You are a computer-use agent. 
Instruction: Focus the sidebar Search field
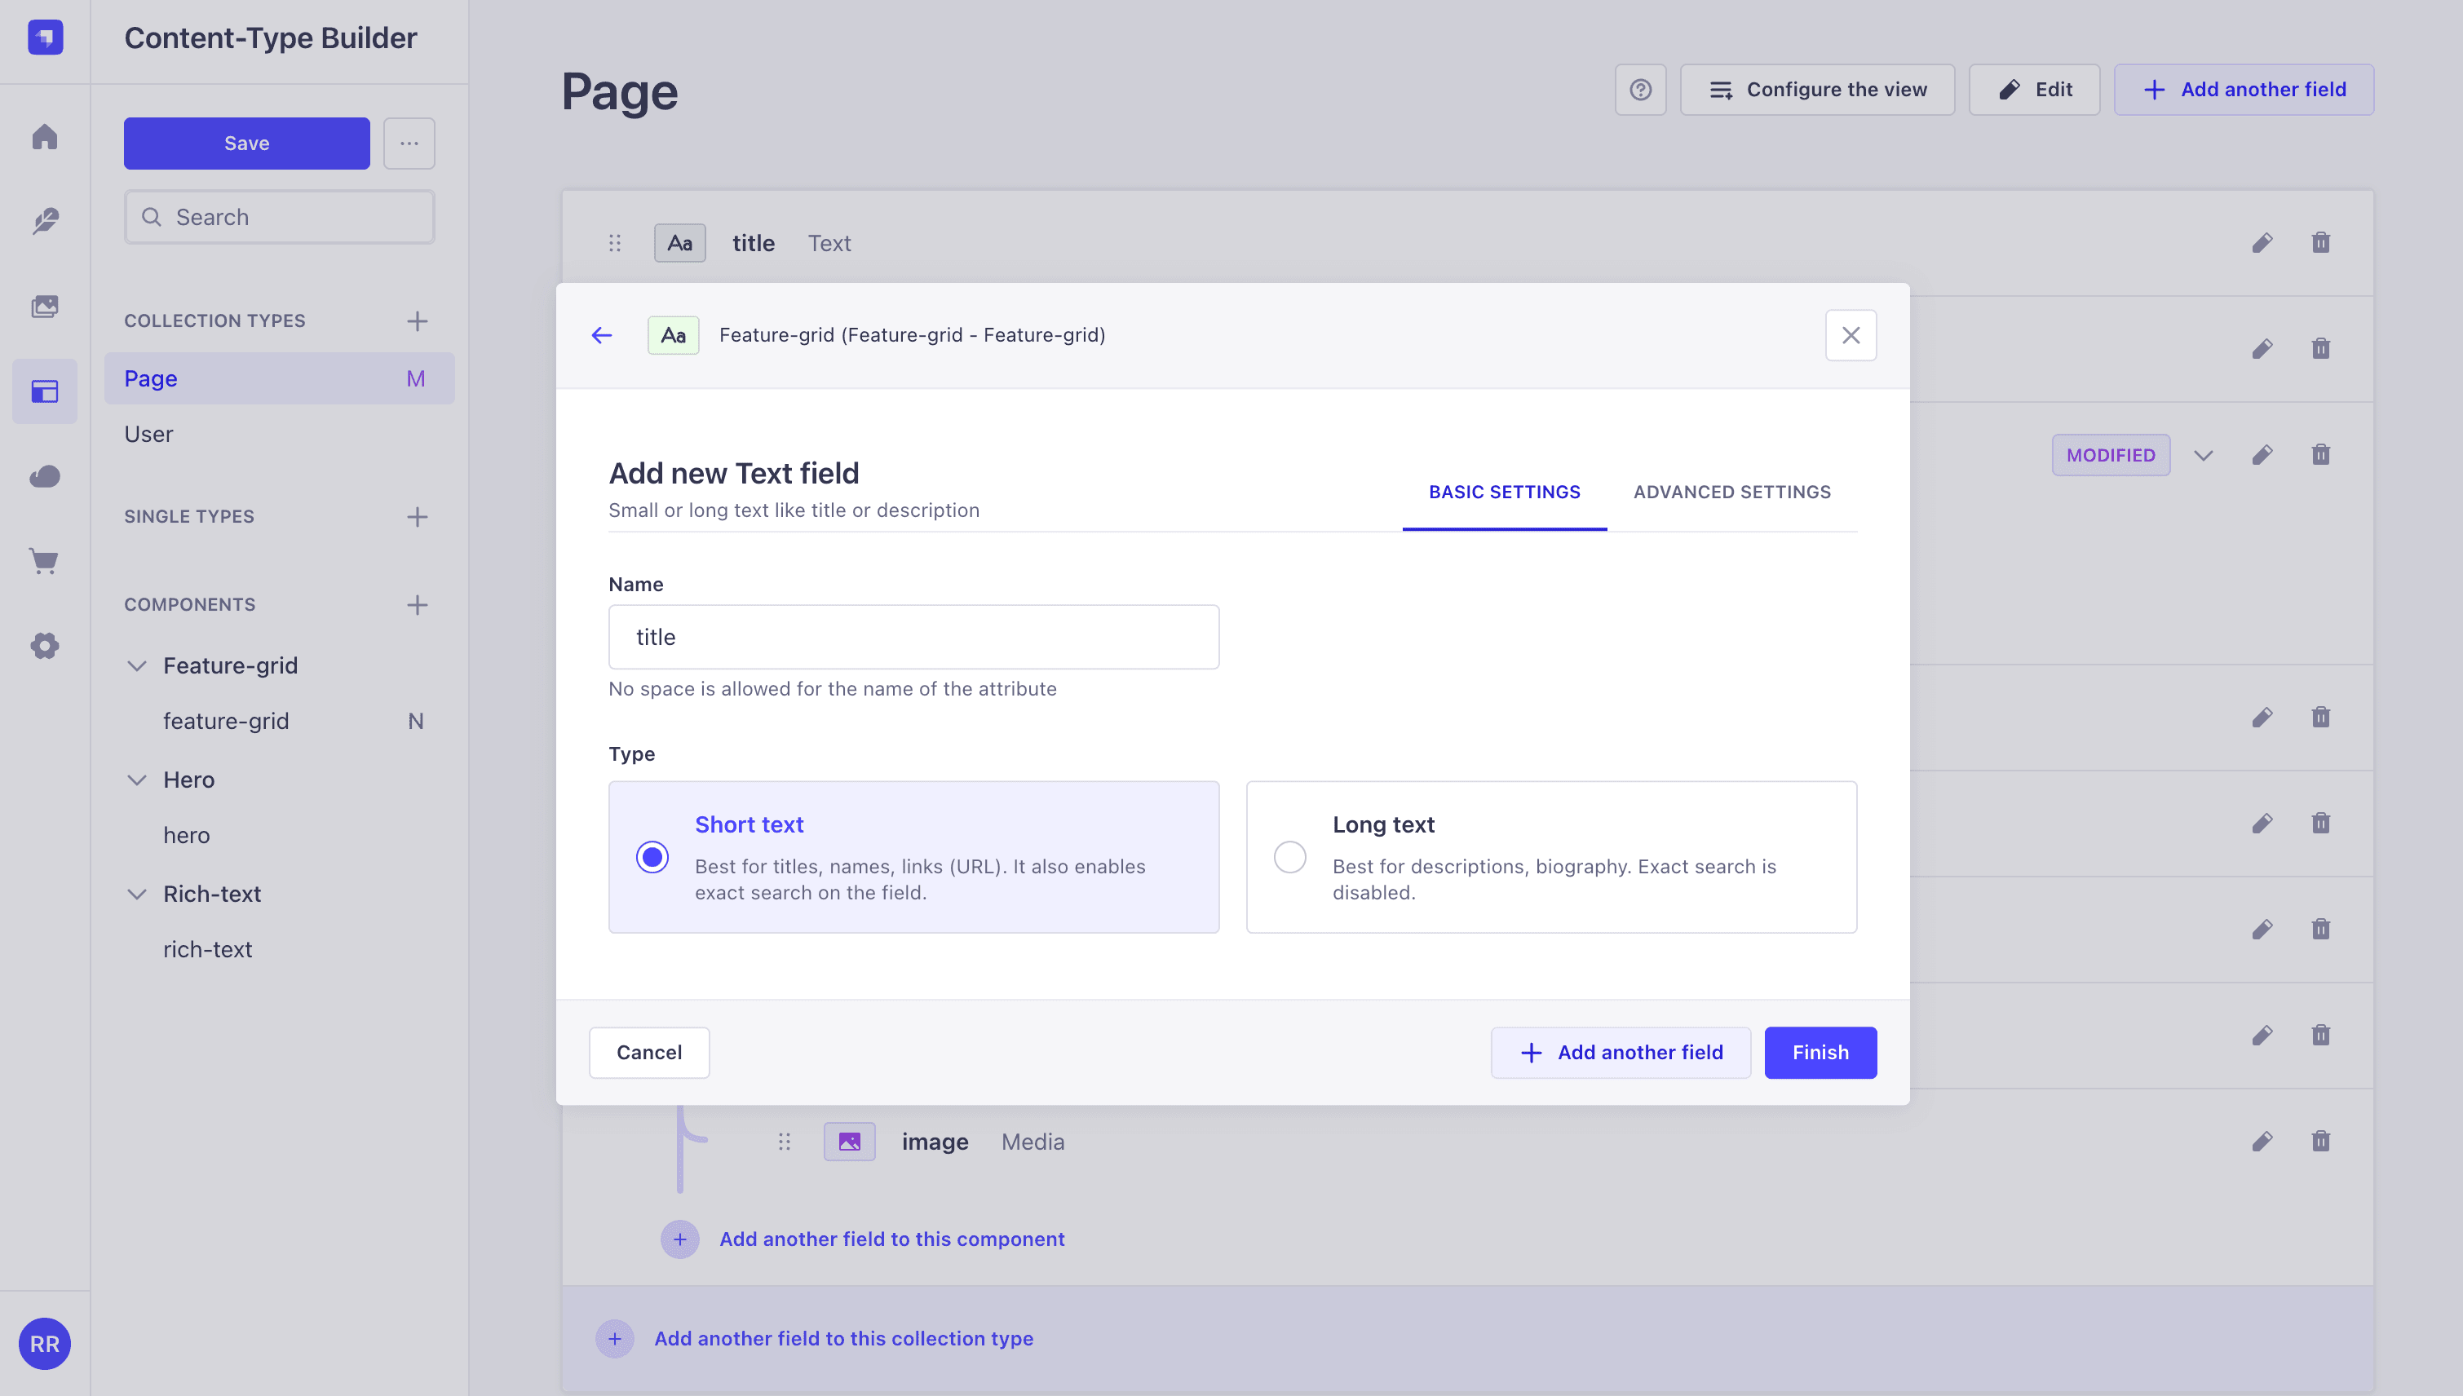pos(279,217)
